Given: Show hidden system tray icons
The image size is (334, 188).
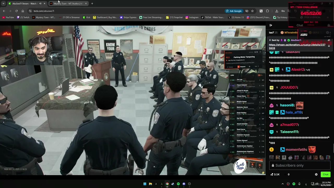Looking at the screenshot, I should click(283, 184).
